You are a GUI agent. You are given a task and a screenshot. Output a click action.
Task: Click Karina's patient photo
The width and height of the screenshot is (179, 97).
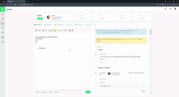[x=49, y=17]
